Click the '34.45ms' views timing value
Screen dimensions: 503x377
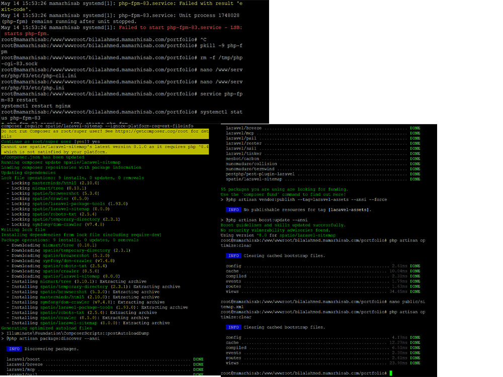click(x=398, y=292)
